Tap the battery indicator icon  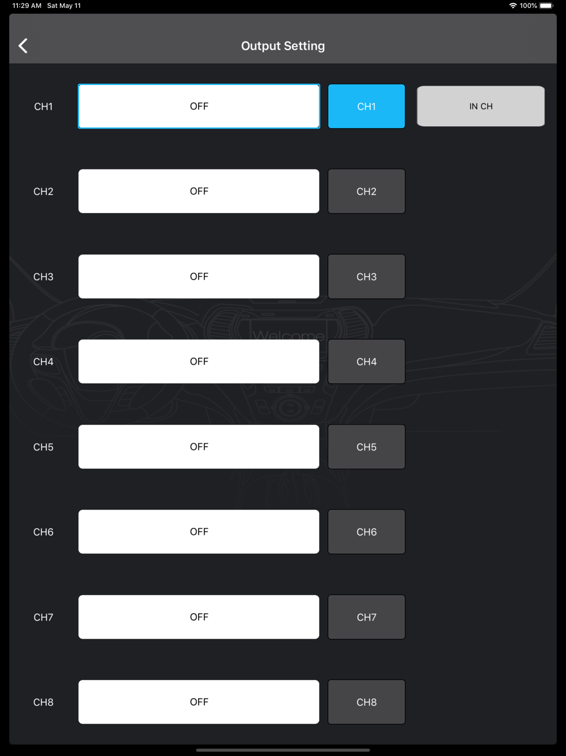[x=546, y=6]
